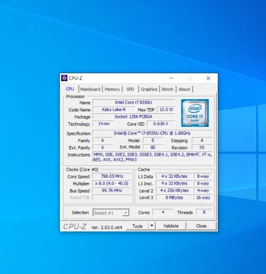Click the Level 3 size 8 MBytes
This screenshot has height=274, width=266.
tap(175, 197)
